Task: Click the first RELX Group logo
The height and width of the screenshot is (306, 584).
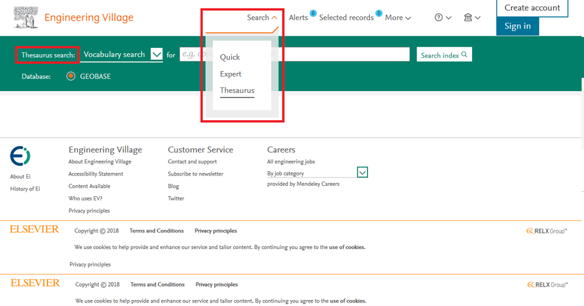Action: [x=546, y=231]
